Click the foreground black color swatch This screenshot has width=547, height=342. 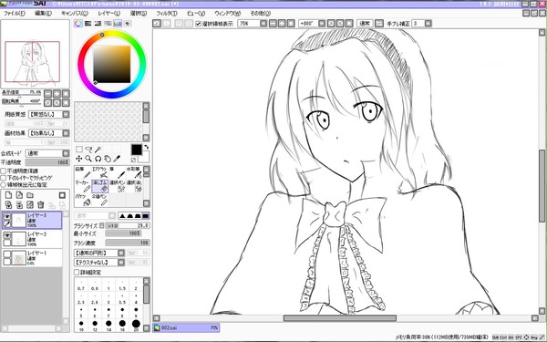click(137, 150)
